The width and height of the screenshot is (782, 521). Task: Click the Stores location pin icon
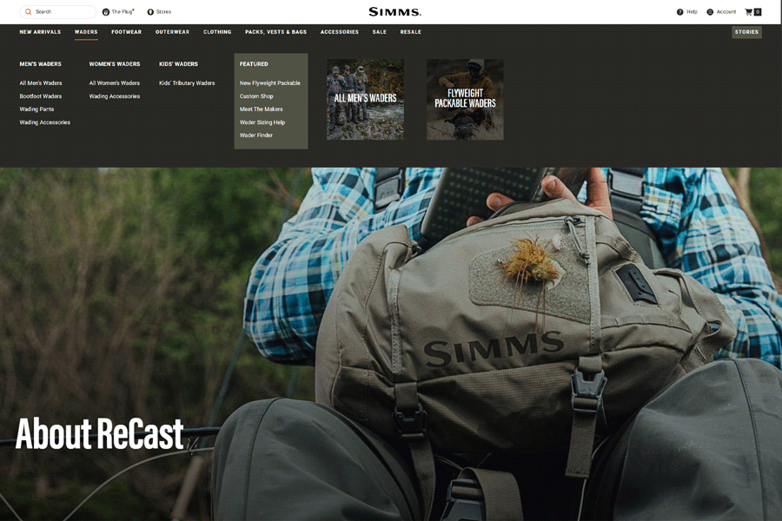(x=150, y=12)
